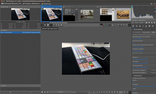
Task: Remove snapshot with the minus button
Action: tap(31, 92)
